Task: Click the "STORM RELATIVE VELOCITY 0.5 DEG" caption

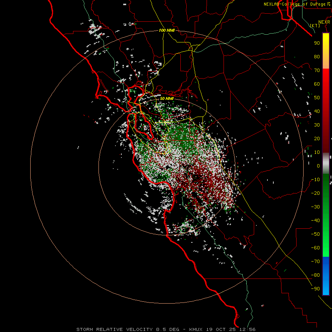Action: click(128, 329)
